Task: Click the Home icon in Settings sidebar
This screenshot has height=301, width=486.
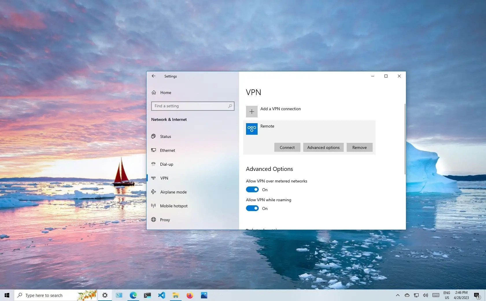Action: [154, 92]
